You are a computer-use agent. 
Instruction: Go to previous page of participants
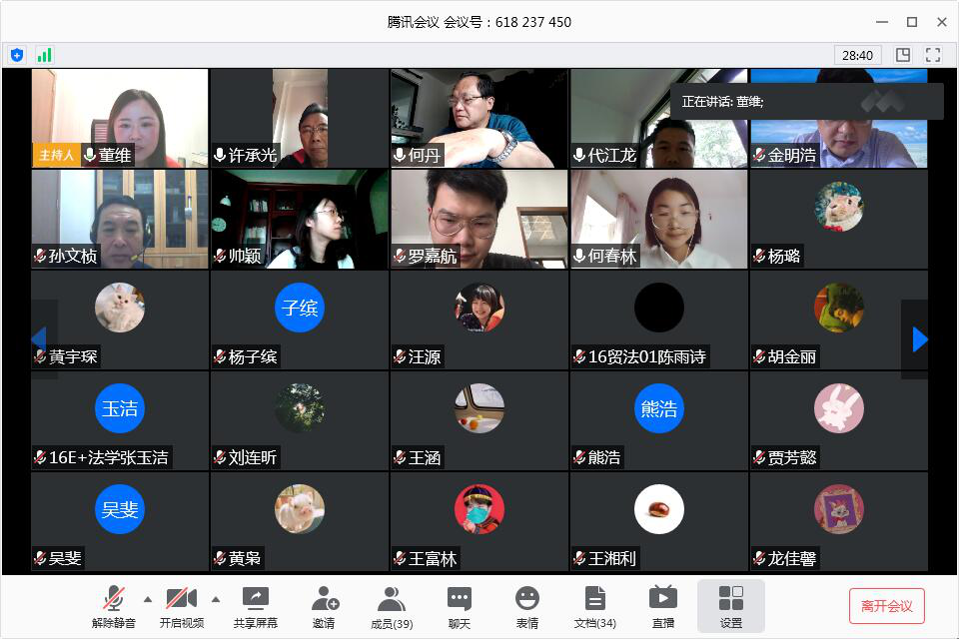(x=39, y=339)
